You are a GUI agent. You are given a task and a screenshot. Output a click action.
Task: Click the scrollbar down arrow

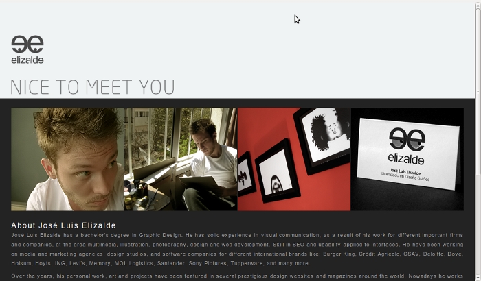click(478, 278)
